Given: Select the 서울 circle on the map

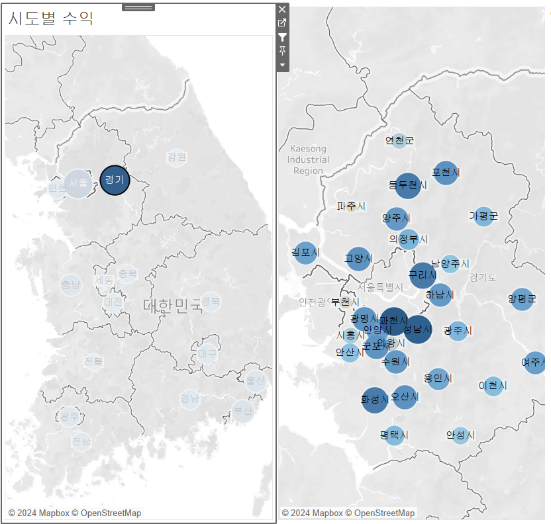Looking at the screenshot, I should coord(78,183).
